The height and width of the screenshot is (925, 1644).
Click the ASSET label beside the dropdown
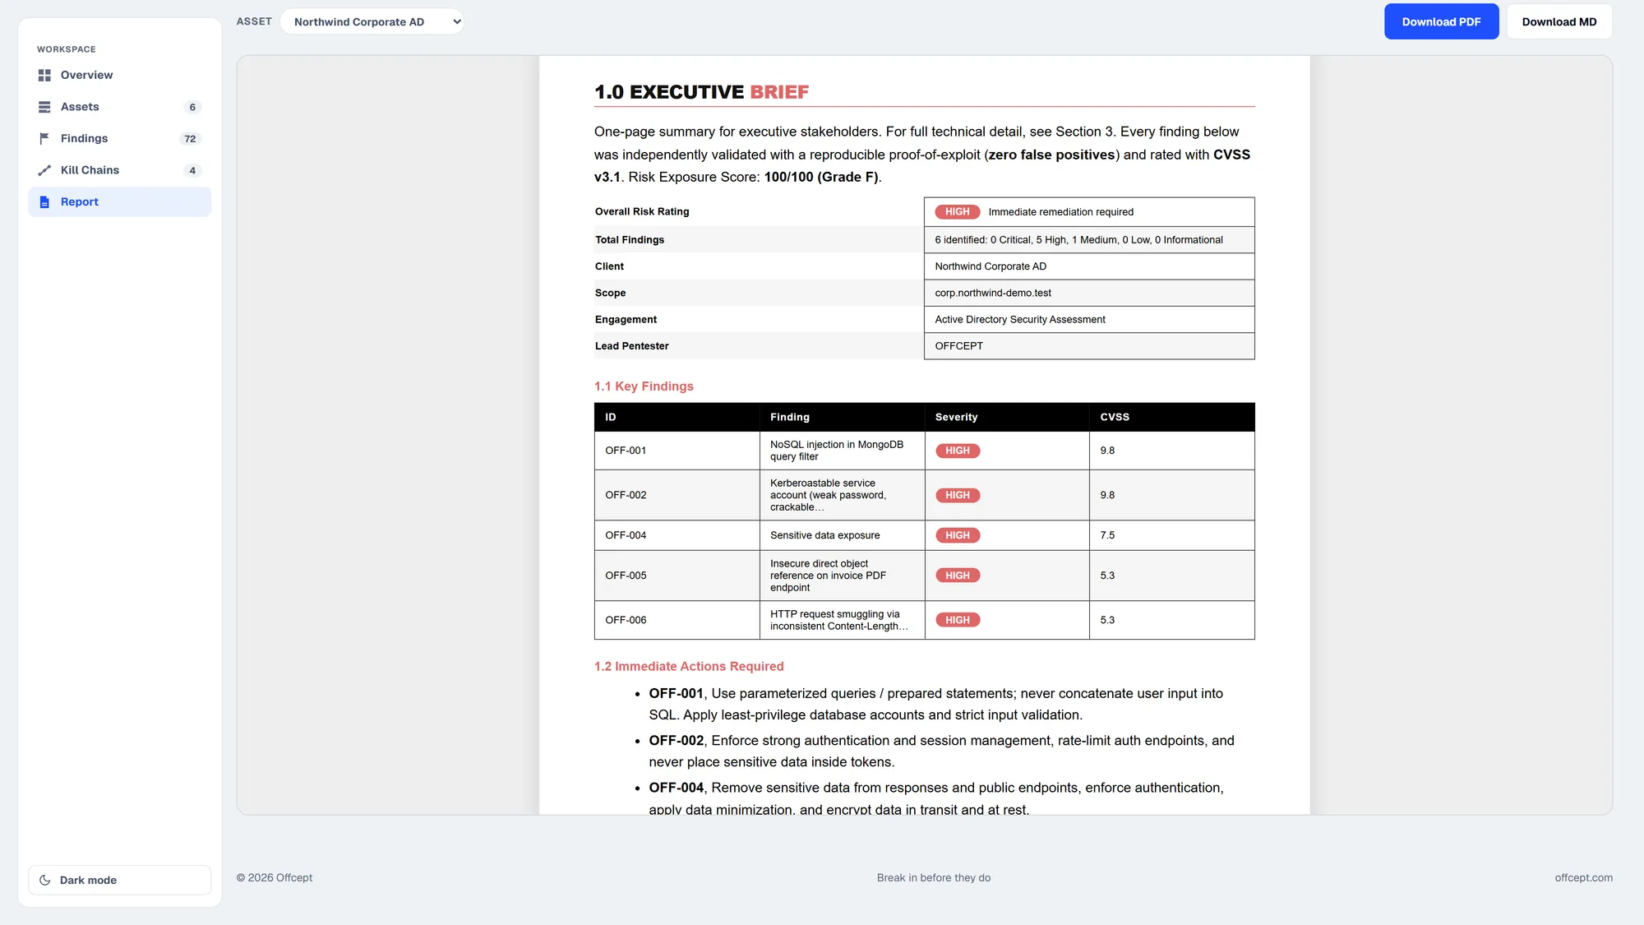(254, 21)
